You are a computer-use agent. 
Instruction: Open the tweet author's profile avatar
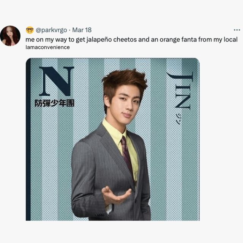(10, 36)
